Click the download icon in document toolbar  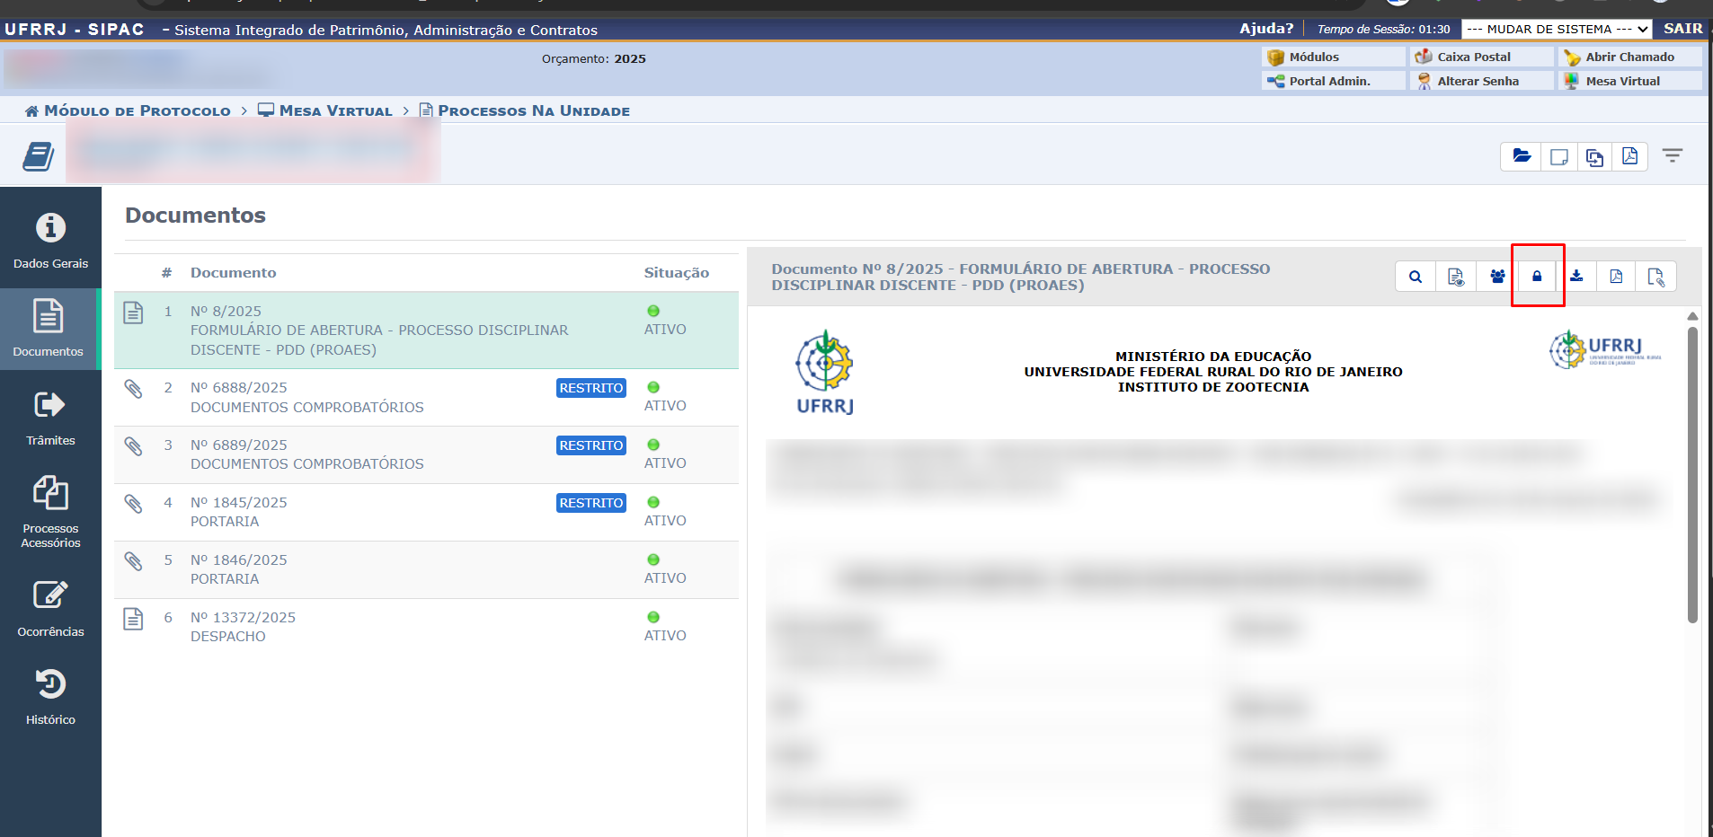(x=1576, y=277)
